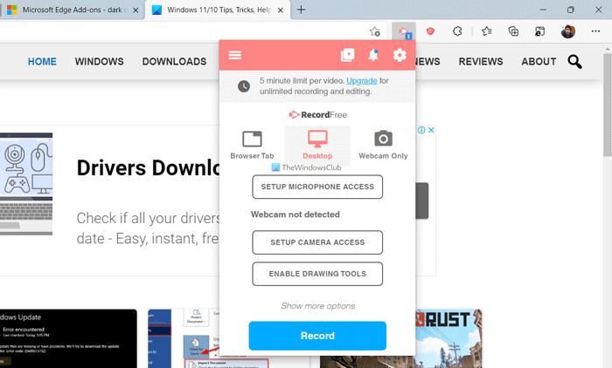Click the site search magnifier icon
612x368 pixels.
[574, 62]
